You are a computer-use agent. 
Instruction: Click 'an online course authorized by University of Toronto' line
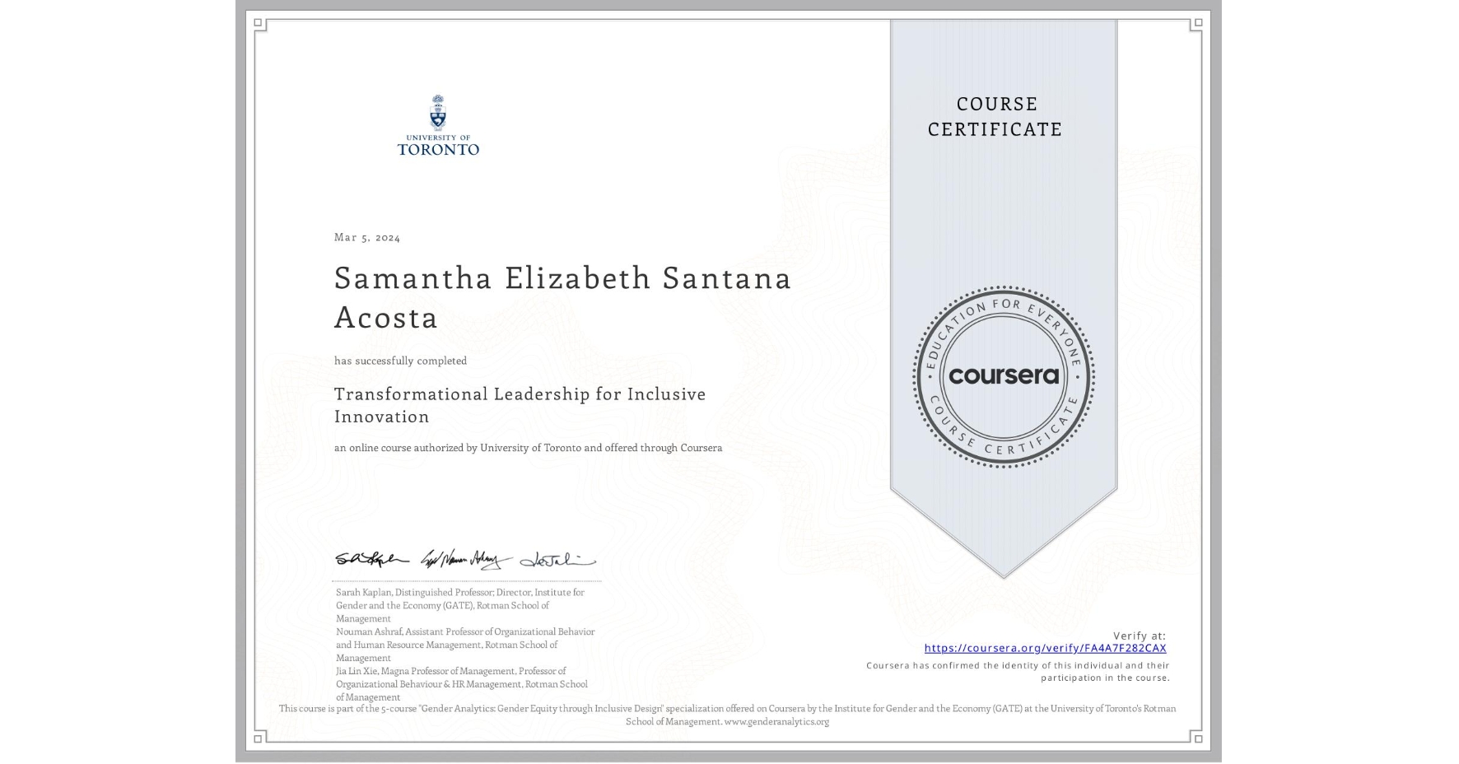(528, 448)
